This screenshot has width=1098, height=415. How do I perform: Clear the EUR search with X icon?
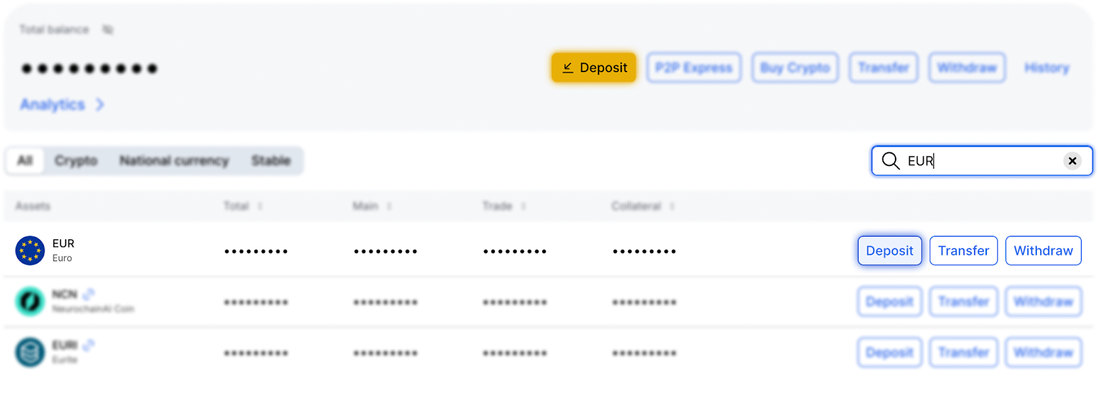(1072, 161)
